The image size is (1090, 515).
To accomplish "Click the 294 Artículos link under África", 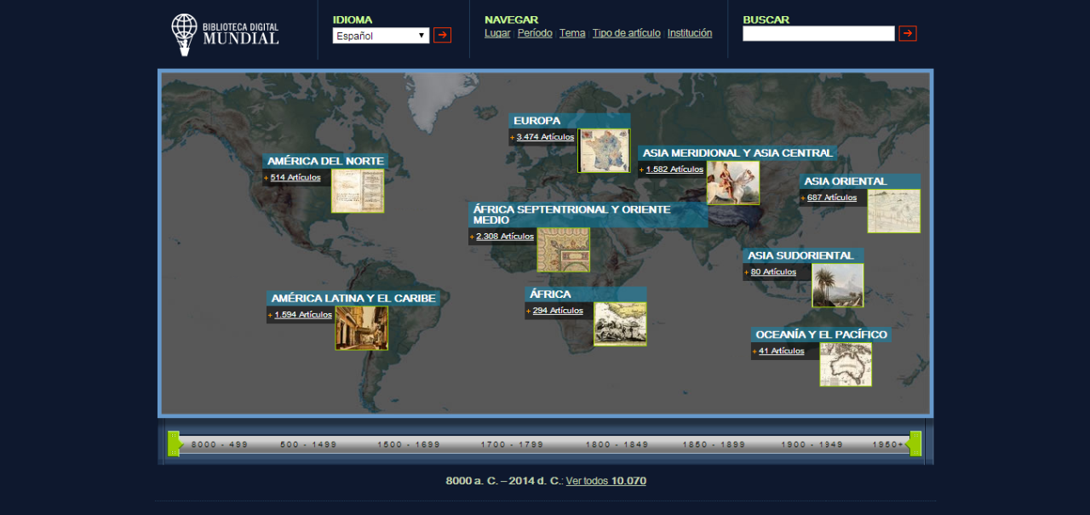I will click(558, 311).
